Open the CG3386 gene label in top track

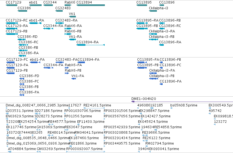tap(24, 8)
